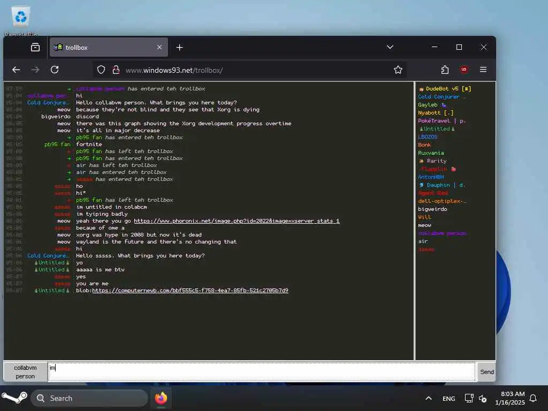Screen dimensions: 548x411
Task: Click the 'discord' message from bigweirdo
Action: 87,117
